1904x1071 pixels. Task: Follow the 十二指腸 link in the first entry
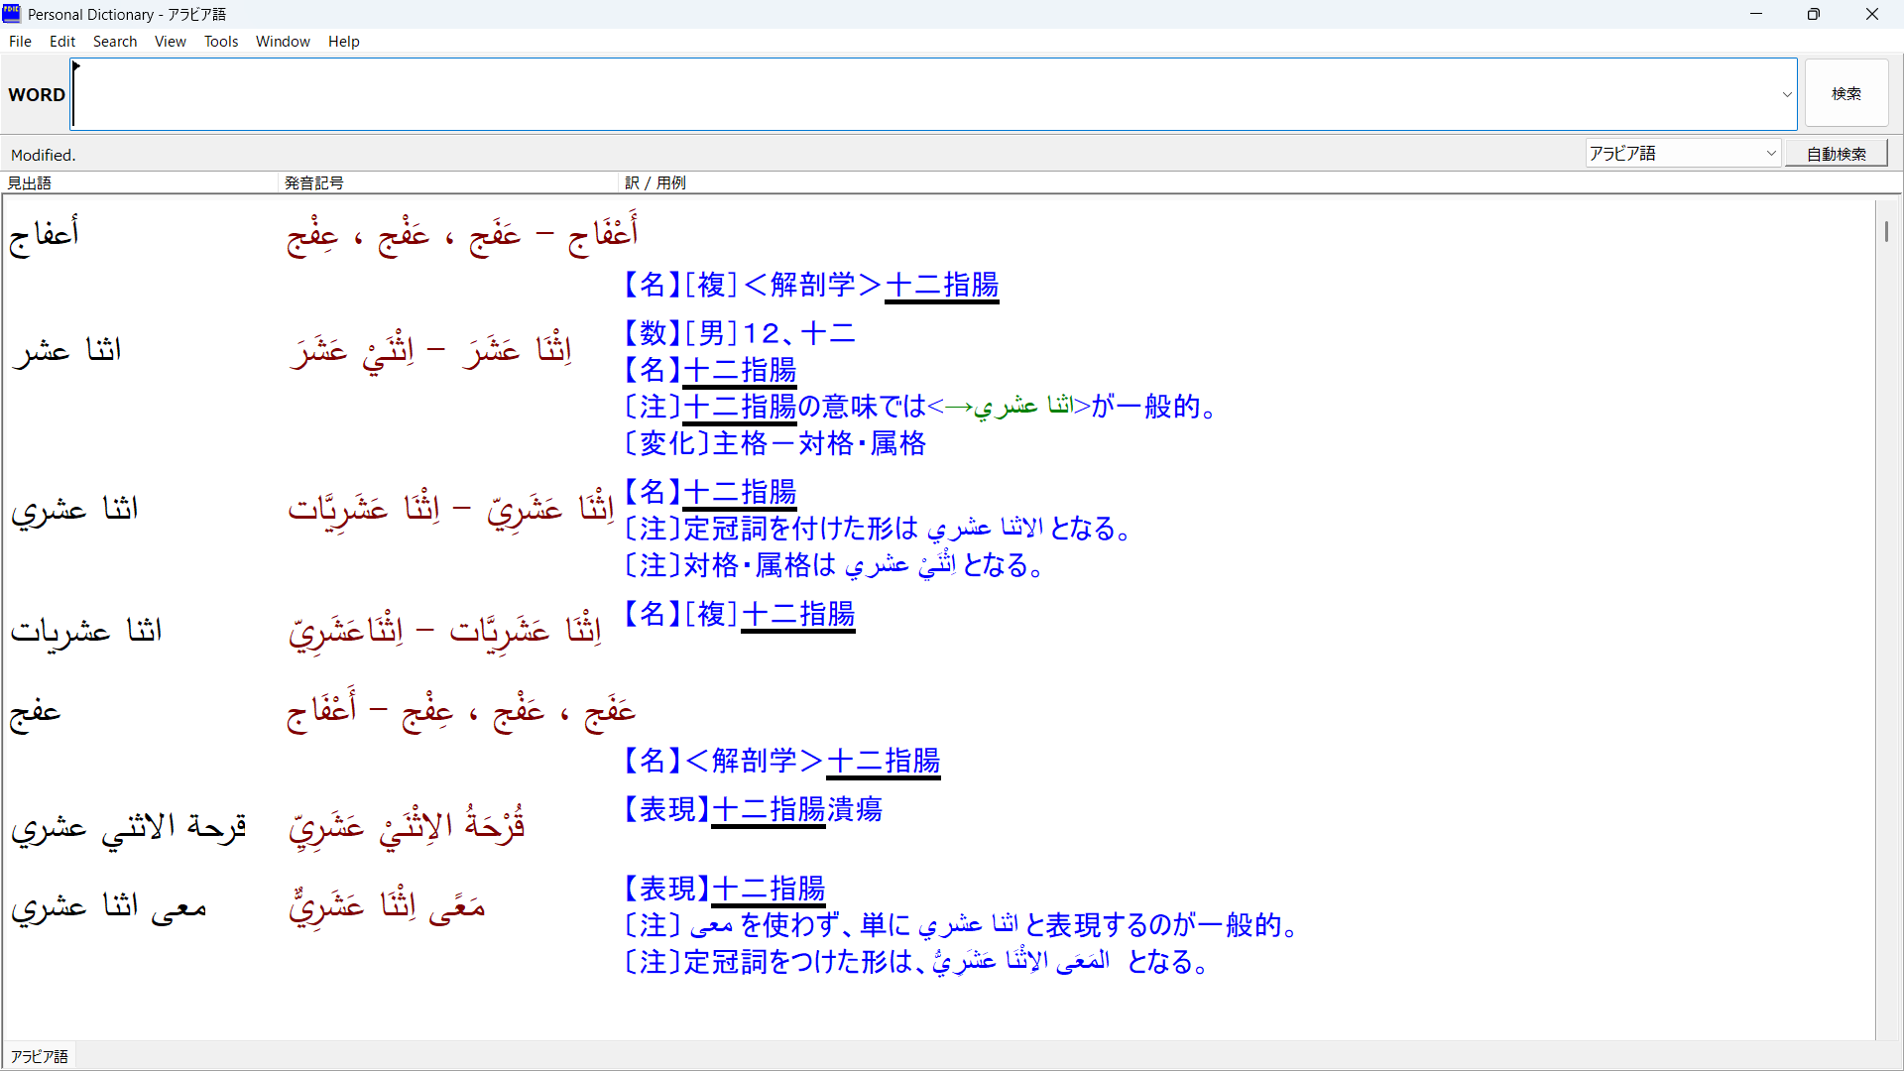(x=941, y=286)
